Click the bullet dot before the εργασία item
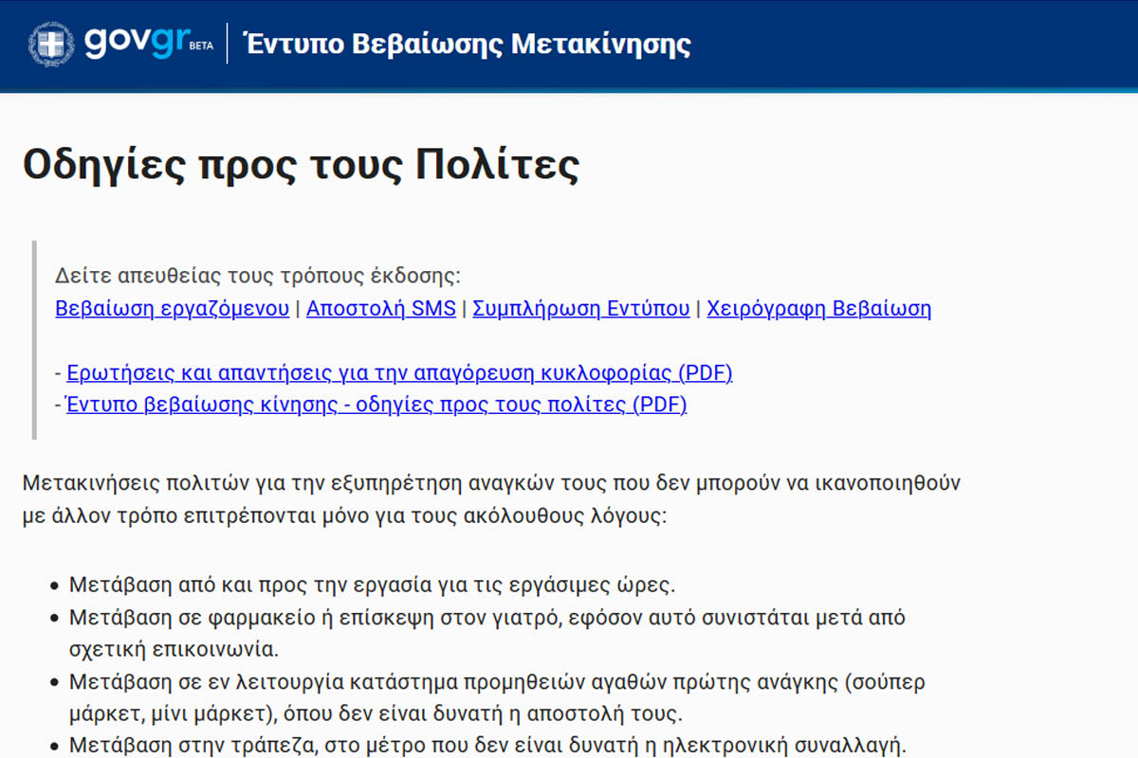This screenshot has width=1138, height=758. (x=53, y=585)
